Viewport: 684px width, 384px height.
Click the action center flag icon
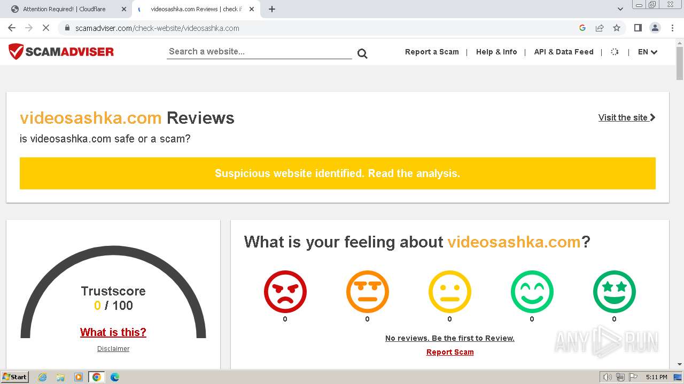[633, 377]
